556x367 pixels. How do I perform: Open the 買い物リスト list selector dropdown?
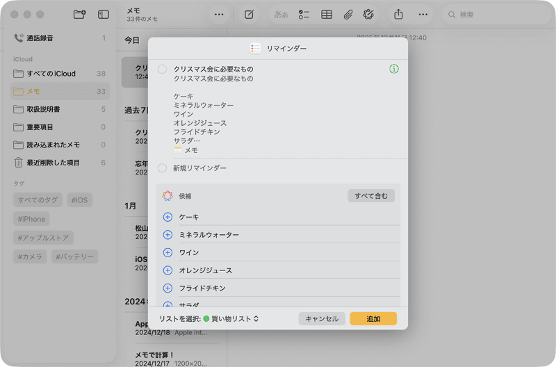coord(231,319)
